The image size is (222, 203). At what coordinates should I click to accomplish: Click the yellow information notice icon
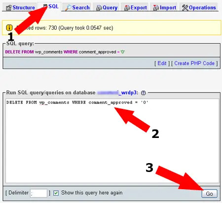tap(9, 28)
